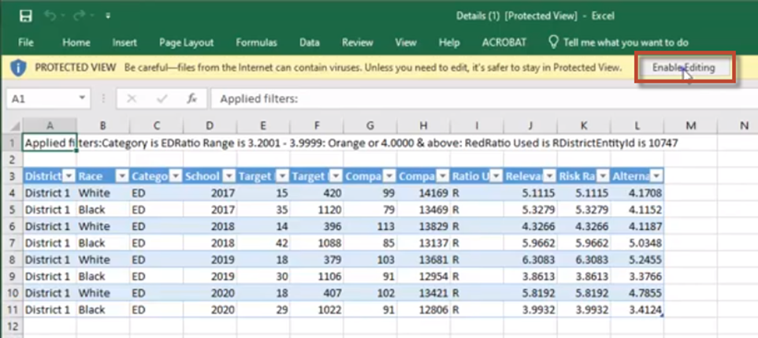Viewport: 758px width, 338px height.
Task: Click the Enable Editing button
Action: 684,69
